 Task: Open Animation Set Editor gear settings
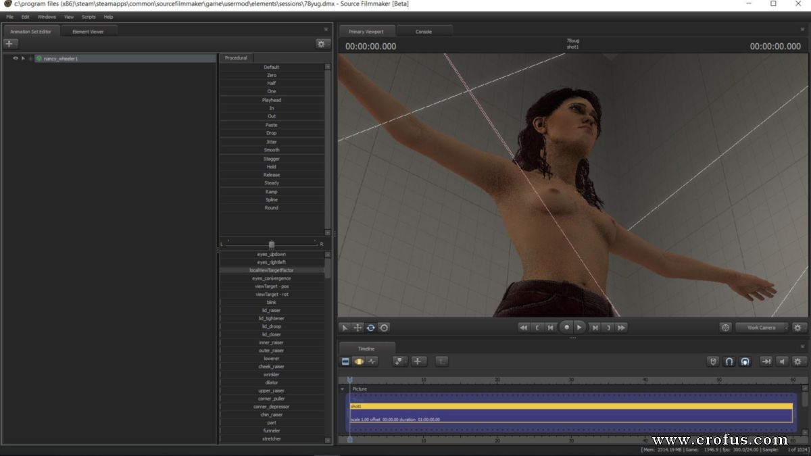pyautogui.click(x=322, y=43)
